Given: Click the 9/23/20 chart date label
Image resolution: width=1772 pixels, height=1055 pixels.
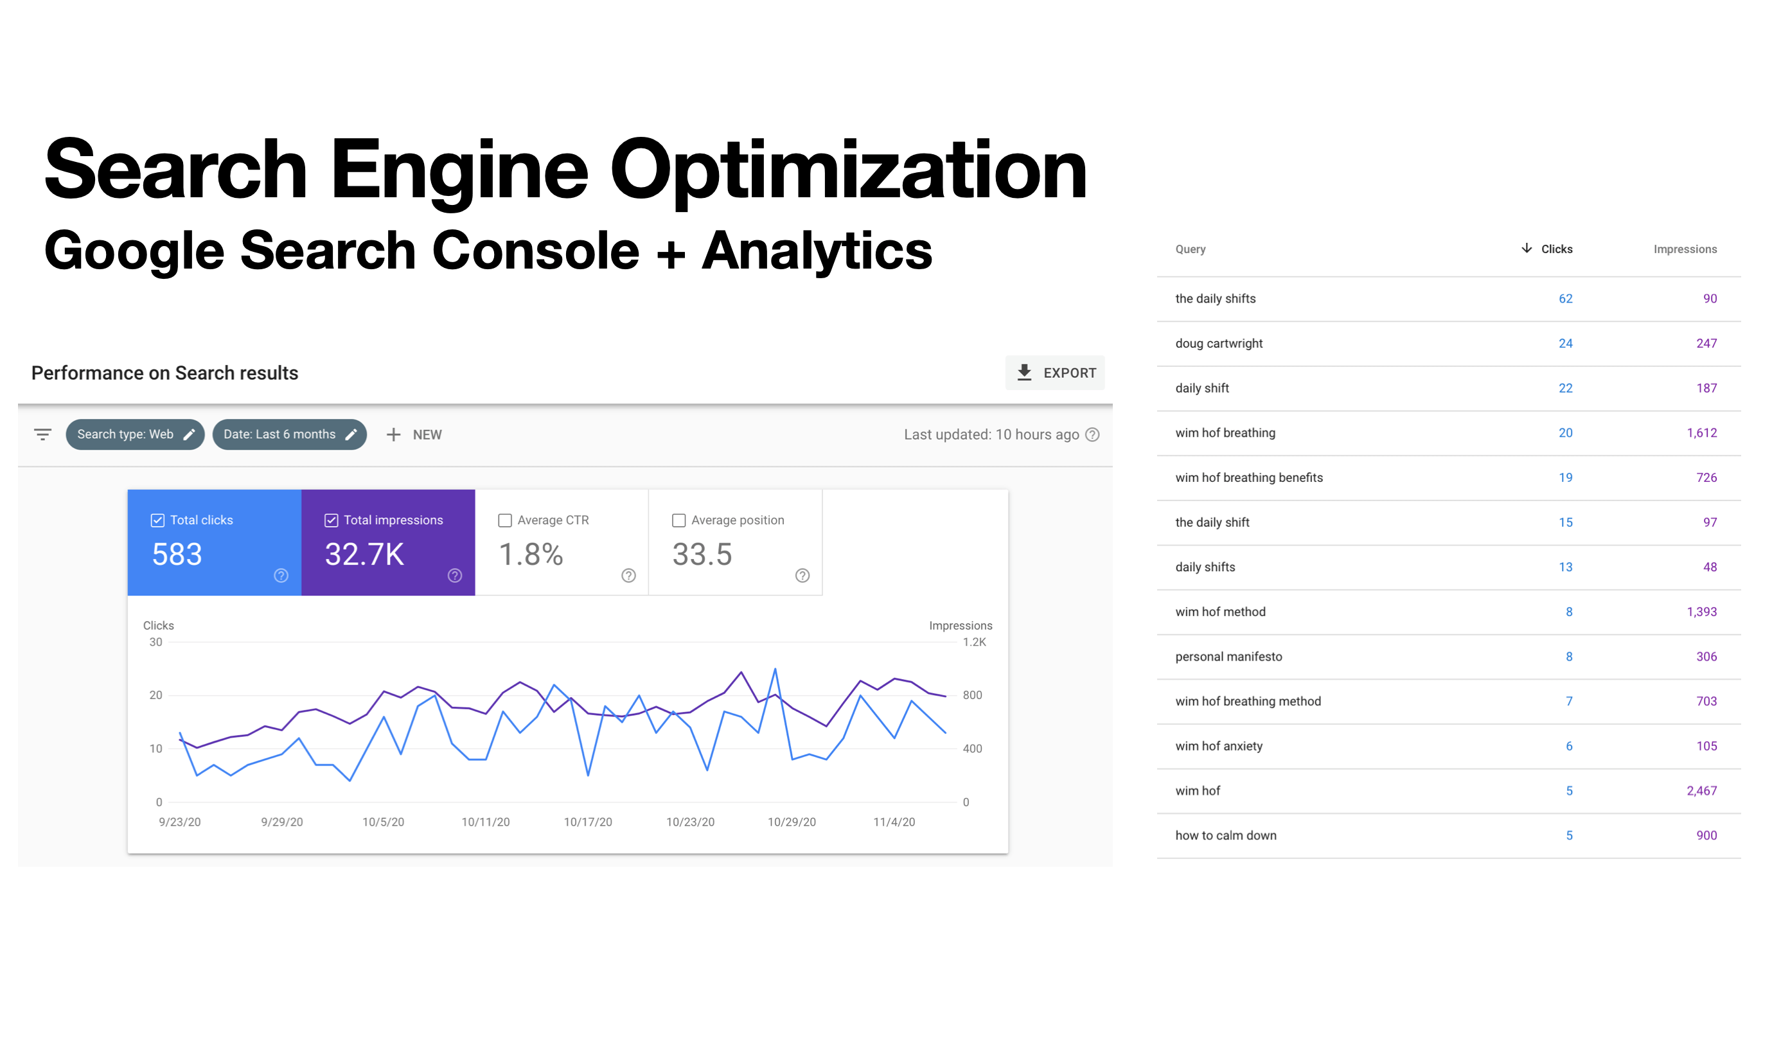Looking at the screenshot, I should tap(180, 822).
